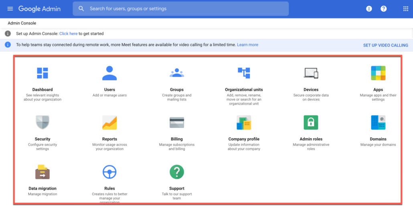Click 'Configure security settings' description

[x=43, y=147]
